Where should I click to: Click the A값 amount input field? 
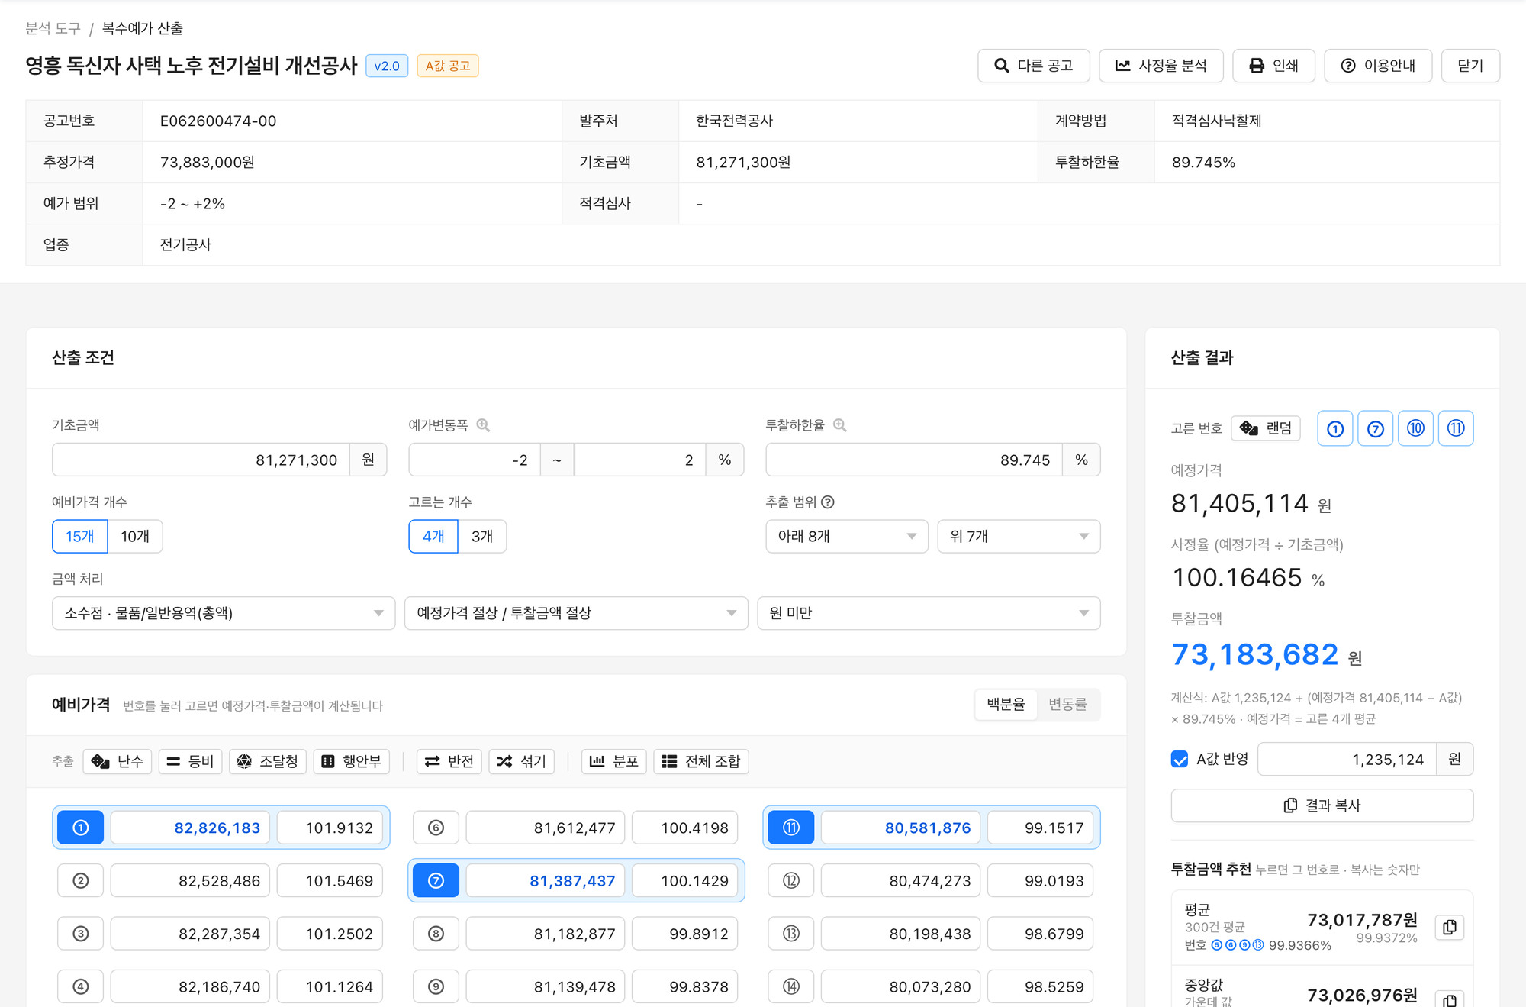point(1347,760)
